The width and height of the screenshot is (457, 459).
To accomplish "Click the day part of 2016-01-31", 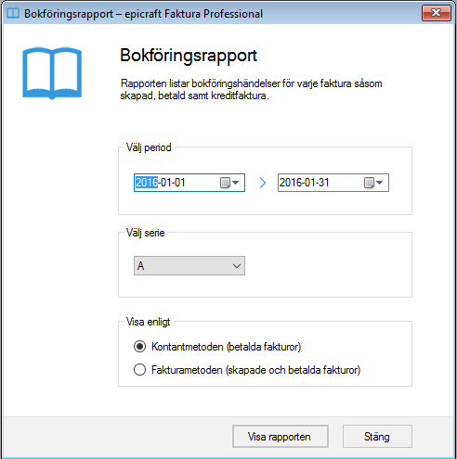I will tap(323, 183).
